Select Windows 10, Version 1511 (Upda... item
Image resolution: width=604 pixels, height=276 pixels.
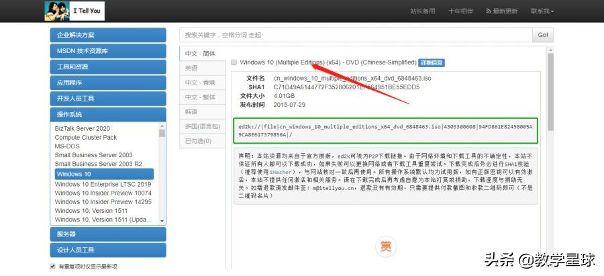[x=103, y=220]
